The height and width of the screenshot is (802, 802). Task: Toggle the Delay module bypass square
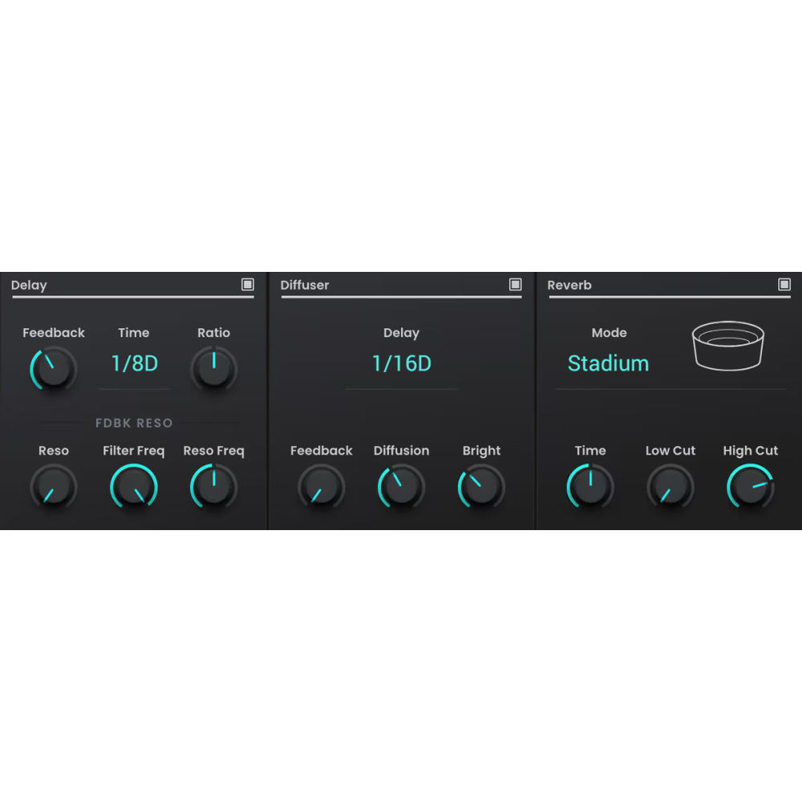click(x=247, y=285)
